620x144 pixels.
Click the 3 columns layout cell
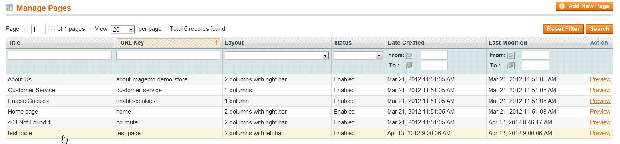point(277,90)
